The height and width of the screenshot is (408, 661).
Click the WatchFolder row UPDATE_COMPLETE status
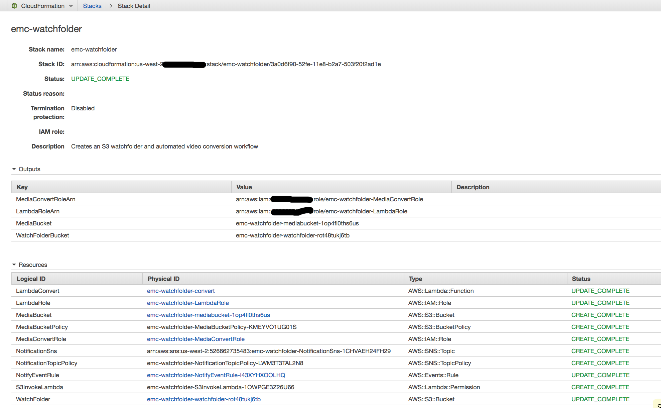point(601,399)
